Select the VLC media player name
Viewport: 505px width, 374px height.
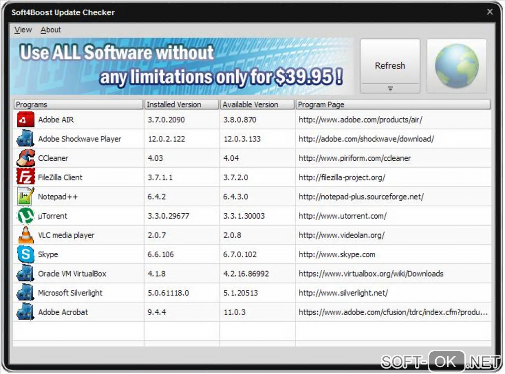coord(66,235)
